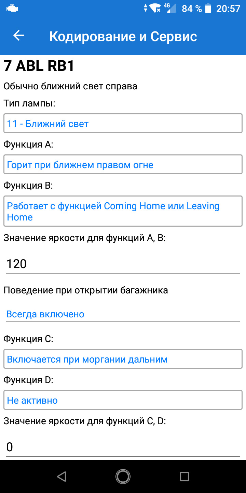
Task: Tap the clock showing 20:57
Action: point(228,9)
